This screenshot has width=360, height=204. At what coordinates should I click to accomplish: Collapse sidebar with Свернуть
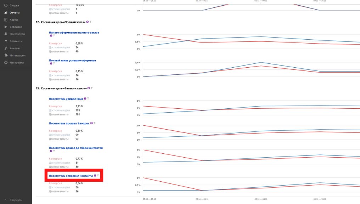tap(16, 200)
